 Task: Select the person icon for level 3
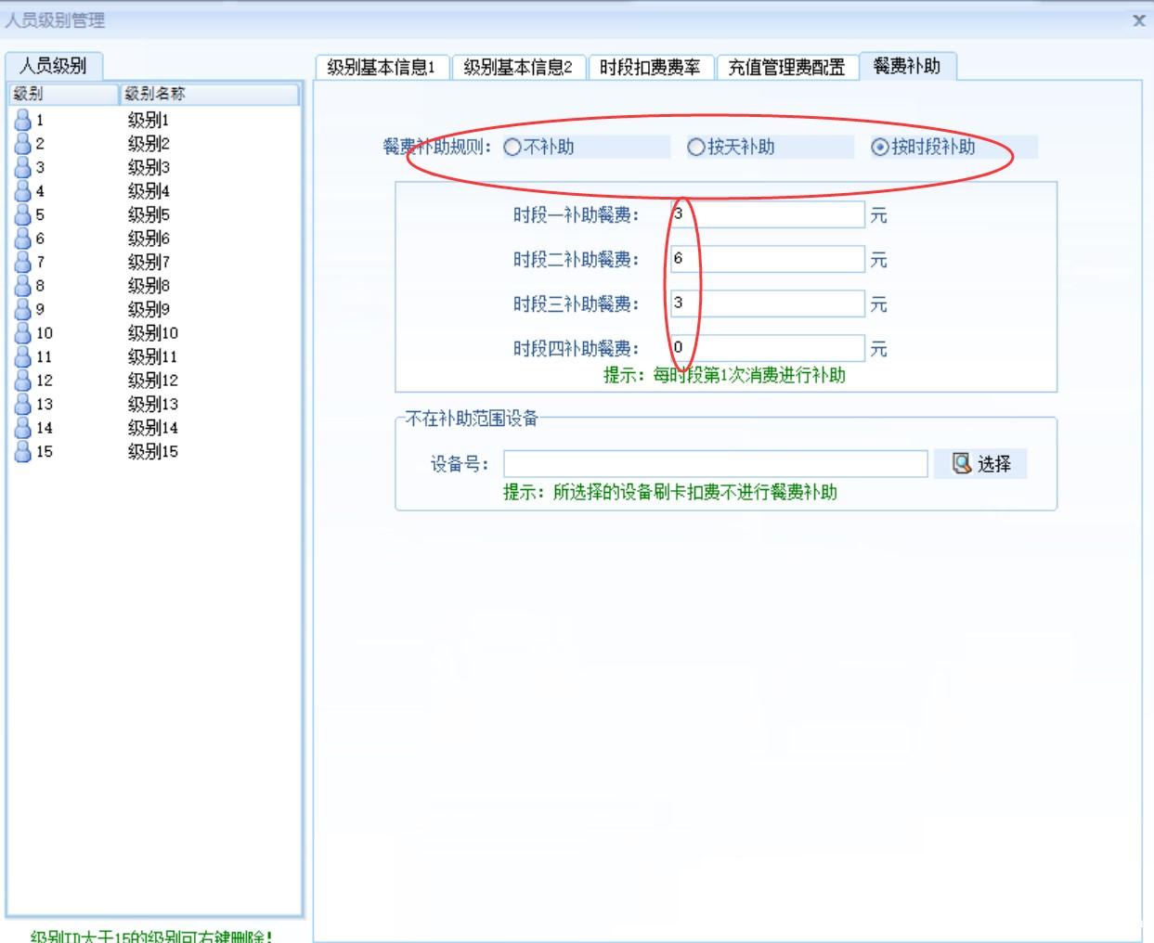(x=23, y=167)
